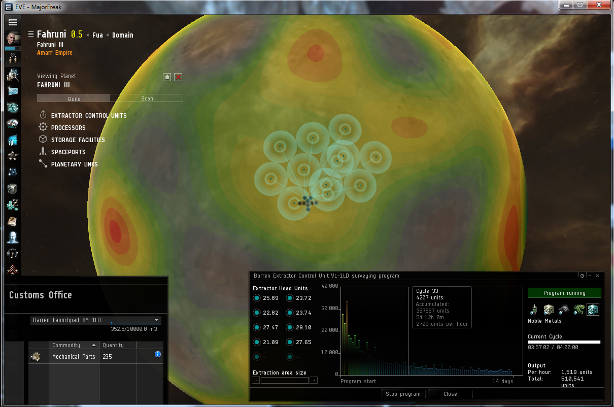Open the Wallet icon in Neocom
Image resolution: width=614 pixels, height=407 pixels.
[x=13, y=205]
